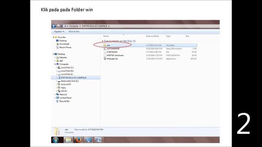Select the Favorites star heading
The width and height of the screenshot is (262, 147).
[x=62, y=37]
